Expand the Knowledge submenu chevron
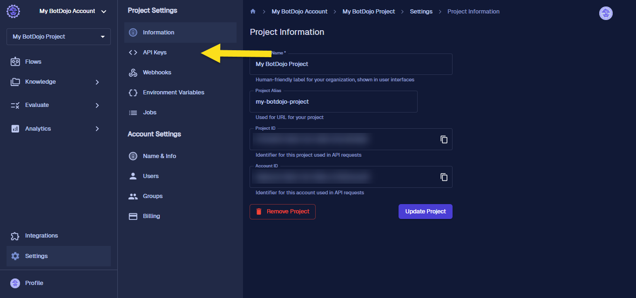 coord(97,82)
